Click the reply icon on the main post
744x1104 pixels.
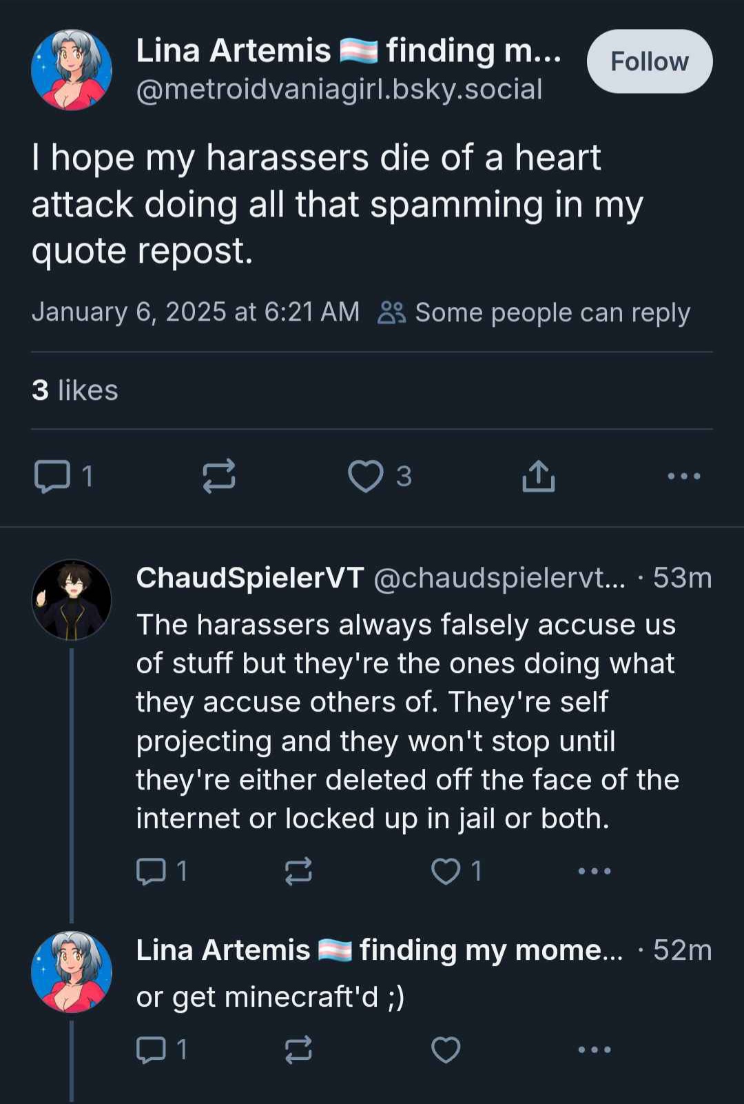52,476
